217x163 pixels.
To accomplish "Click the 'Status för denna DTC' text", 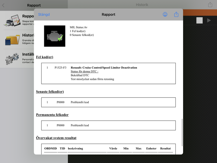I will [84, 71].
